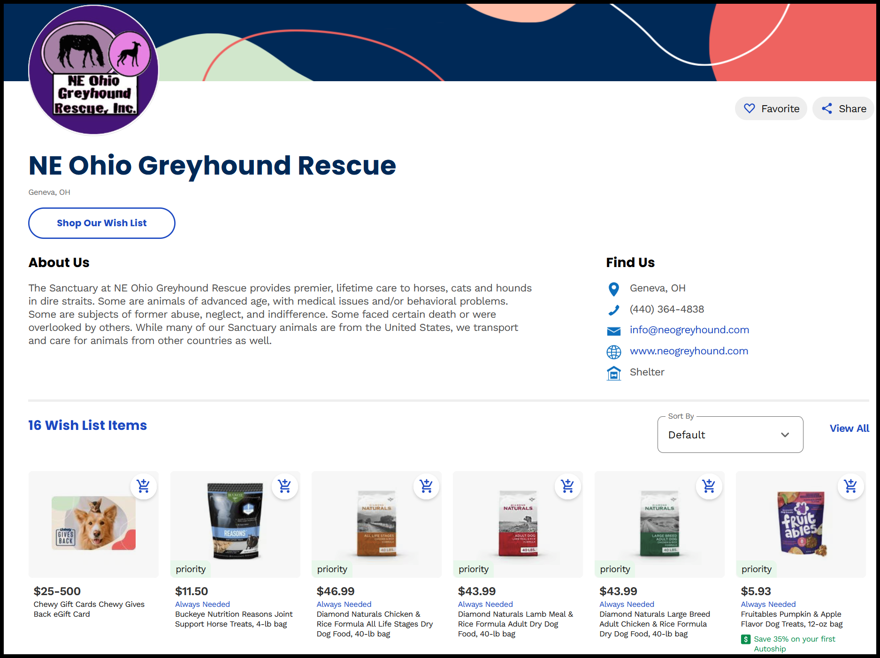
Task: Click the green Autoship savings dollar icon
Action: pos(746,639)
